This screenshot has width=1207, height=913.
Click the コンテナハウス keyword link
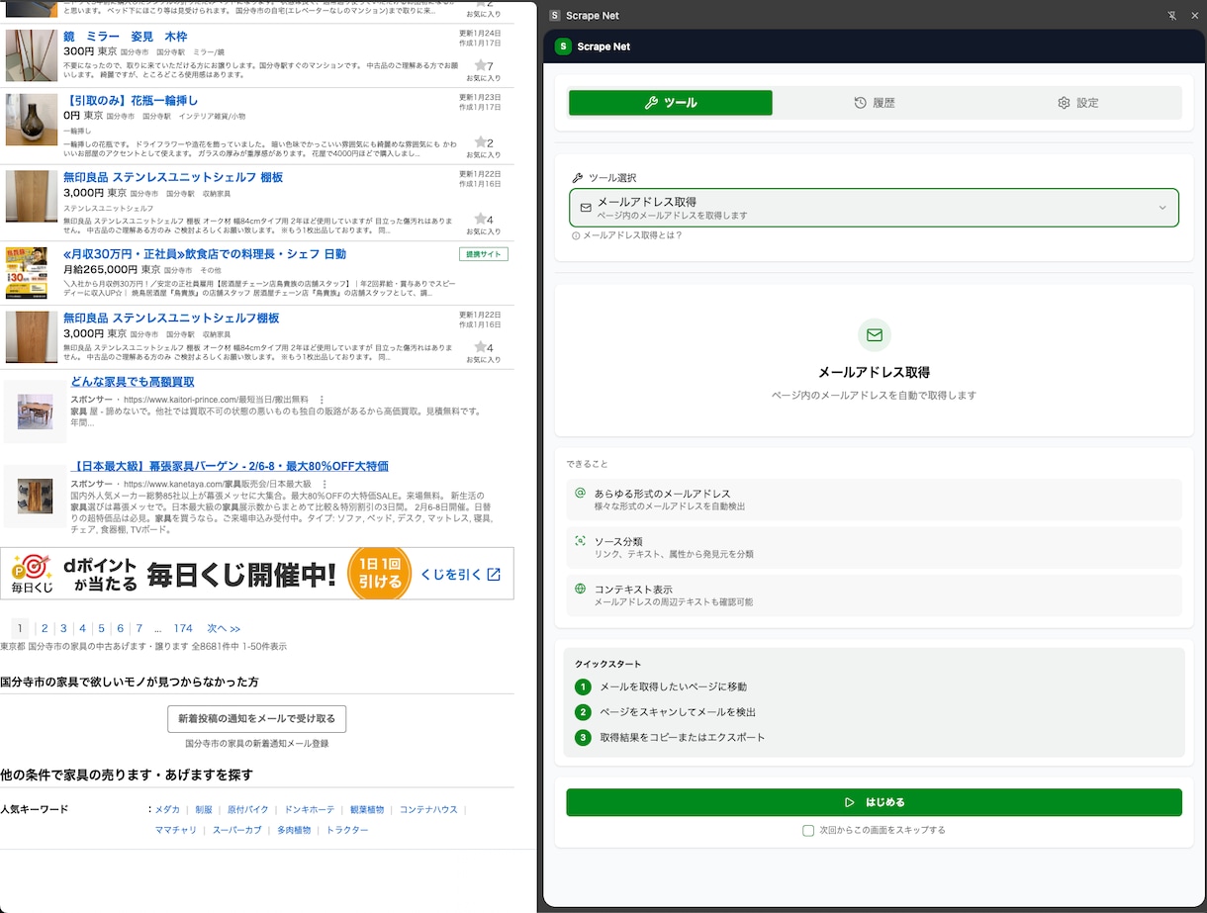click(x=428, y=809)
